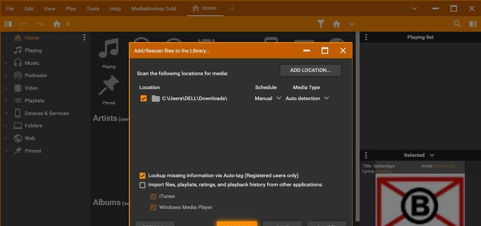Viewport: 481px width, 226px height.
Task: Click the plus icon to add a new tab
Action: (x=232, y=8)
